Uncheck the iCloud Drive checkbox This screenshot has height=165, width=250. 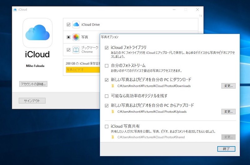pos(68,25)
